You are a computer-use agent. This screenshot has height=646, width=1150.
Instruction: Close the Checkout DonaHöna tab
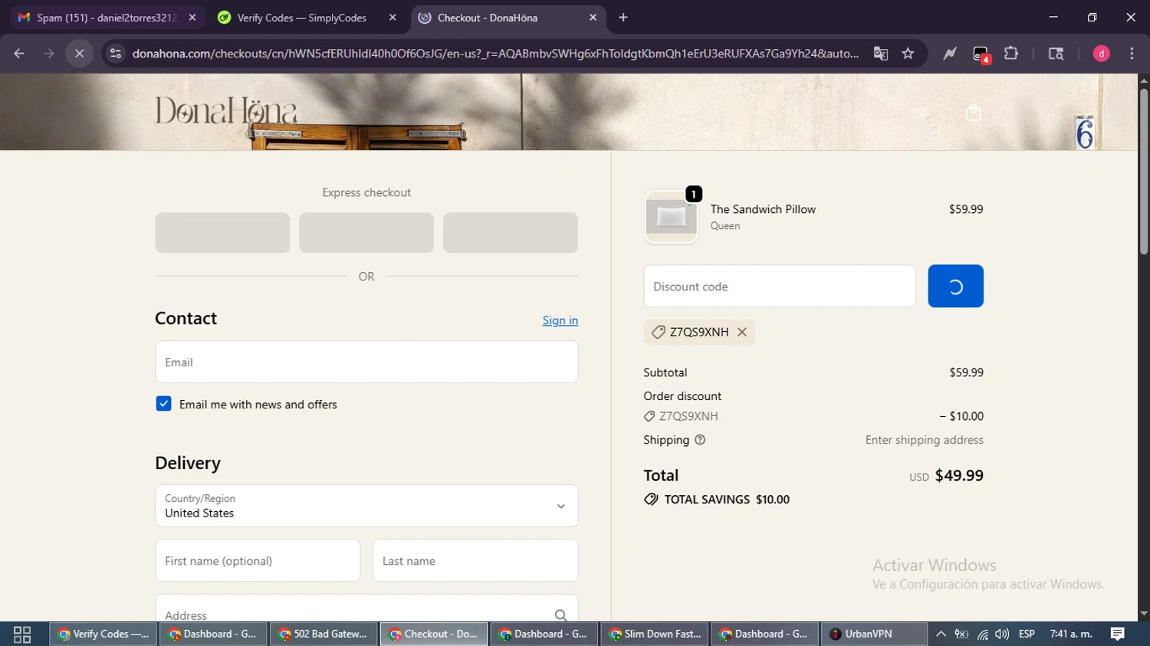pos(593,18)
